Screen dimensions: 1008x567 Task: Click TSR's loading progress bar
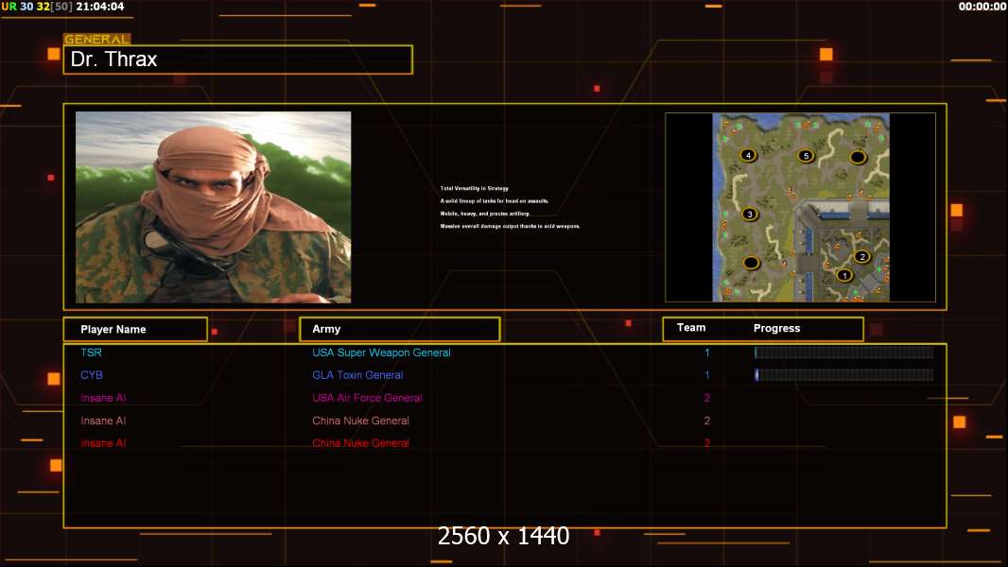point(843,352)
